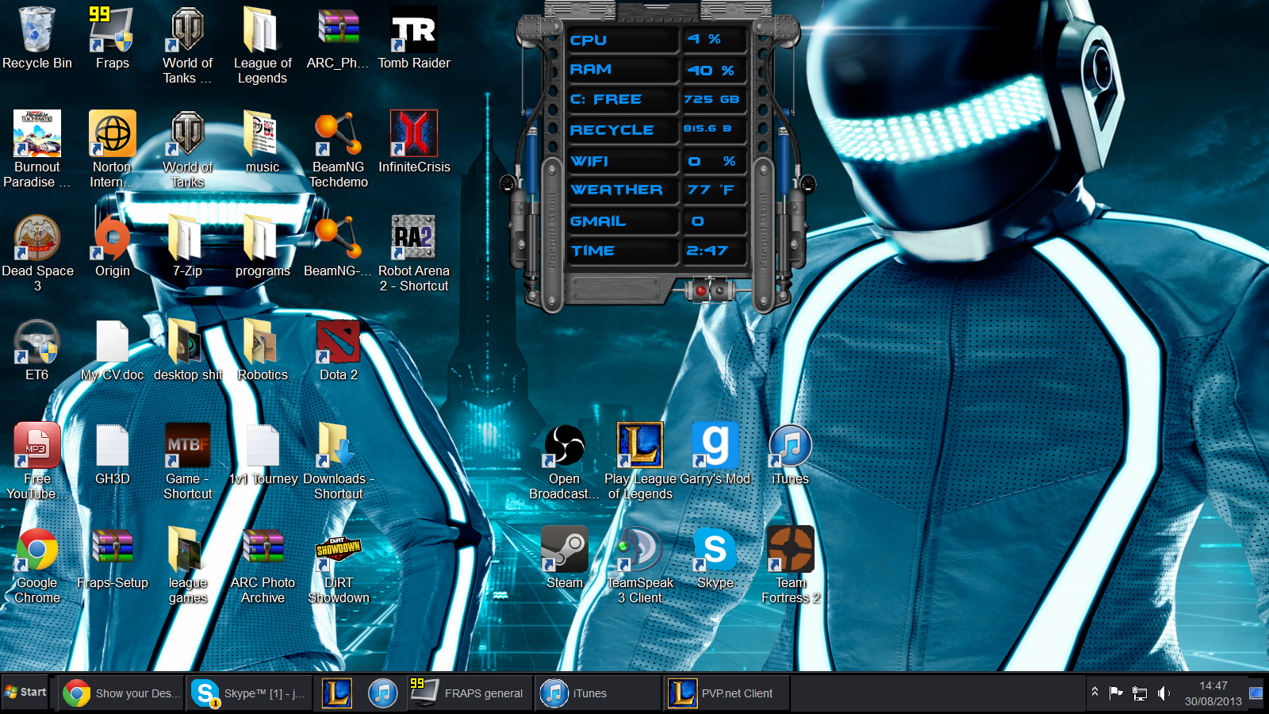This screenshot has height=714, width=1269.
Task: Click the GMAIL row in widget
Action: tap(658, 221)
